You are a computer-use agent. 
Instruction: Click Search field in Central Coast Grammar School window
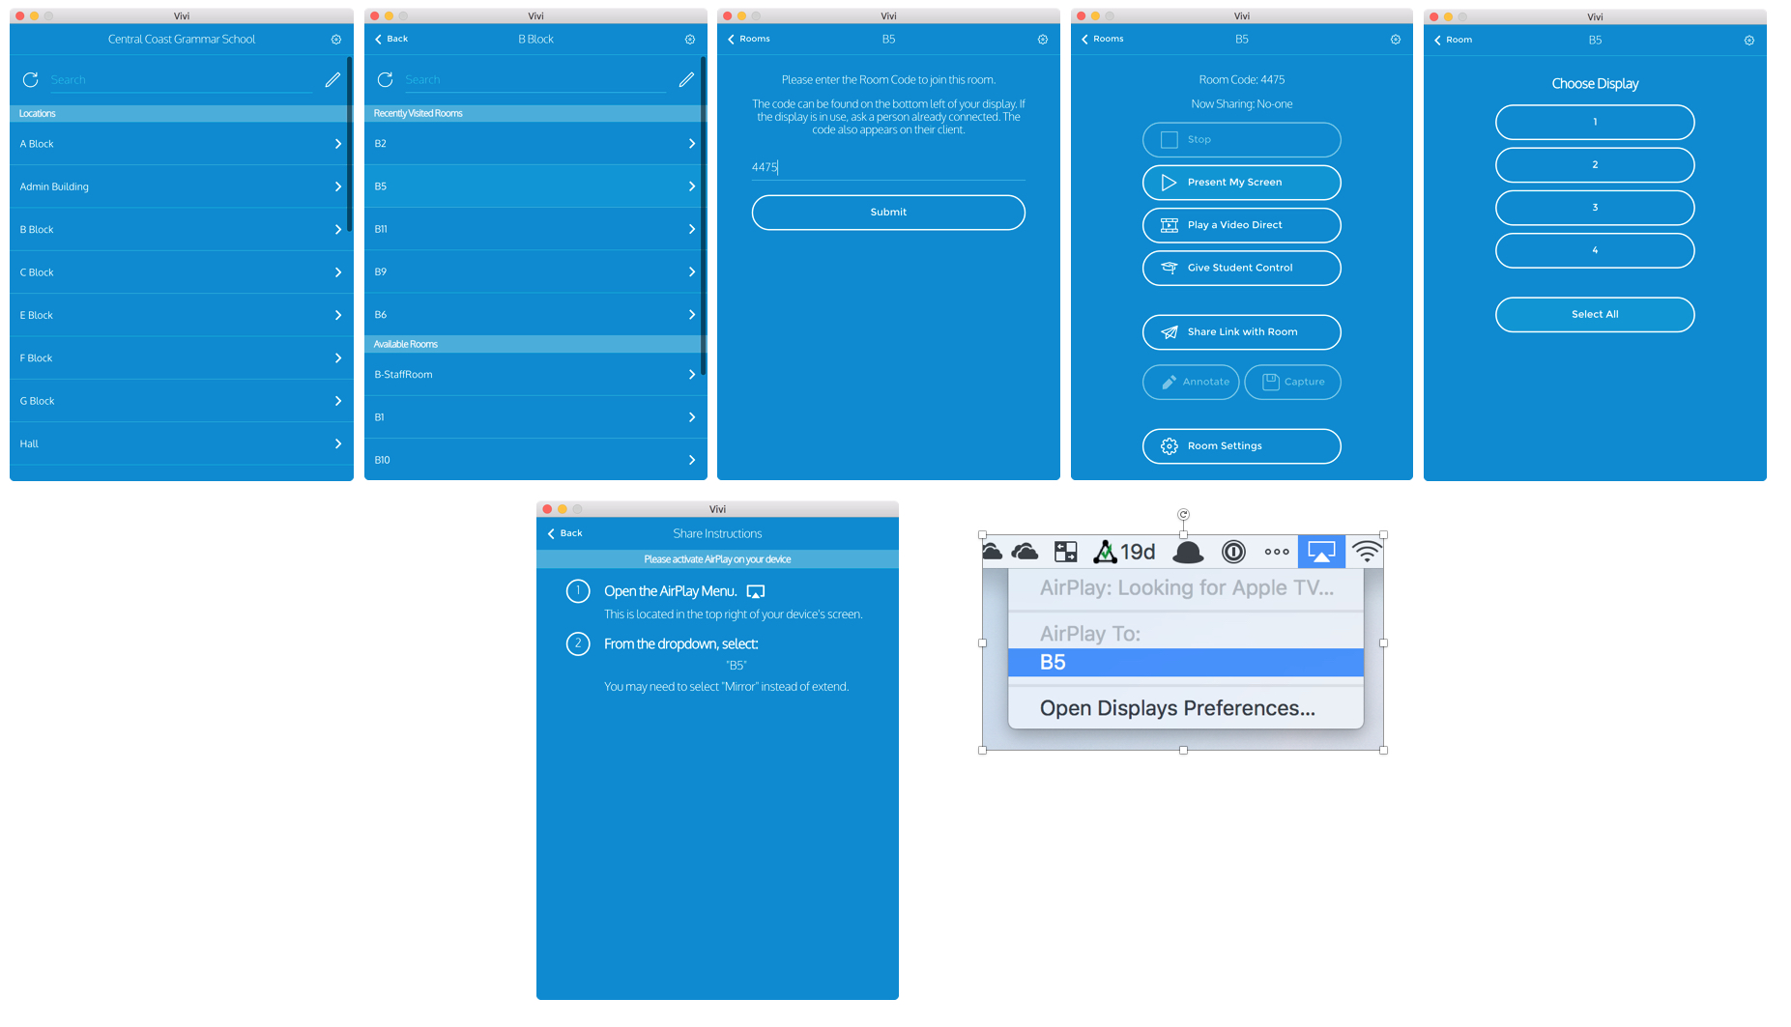click(x=182, y=80)
